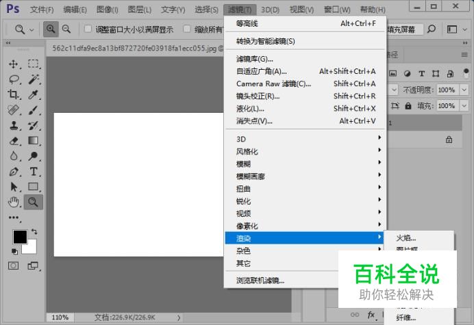Open the opacity 100% dropdown arrow
Image resolution: width=474 pixels, height=325 pixels.
tap(464, 90)
